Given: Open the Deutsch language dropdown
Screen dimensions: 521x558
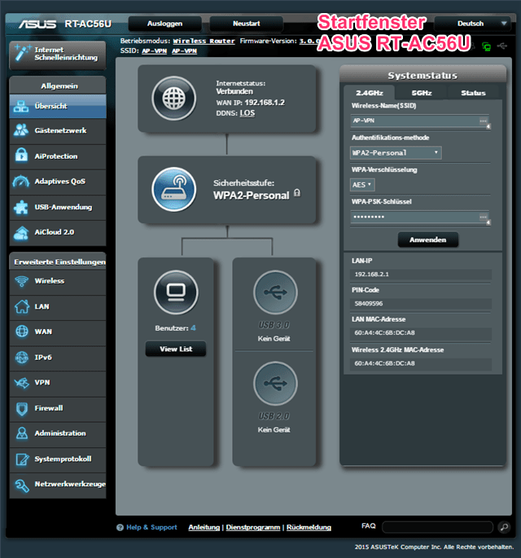Looking at the screenshot, I should 473,24.
